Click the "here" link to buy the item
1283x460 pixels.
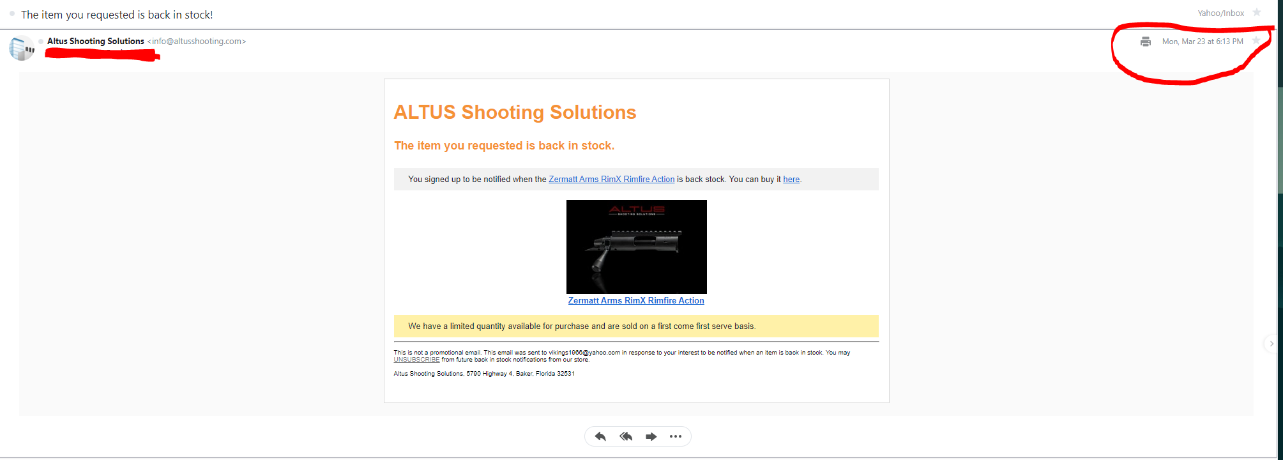point(791,180)
